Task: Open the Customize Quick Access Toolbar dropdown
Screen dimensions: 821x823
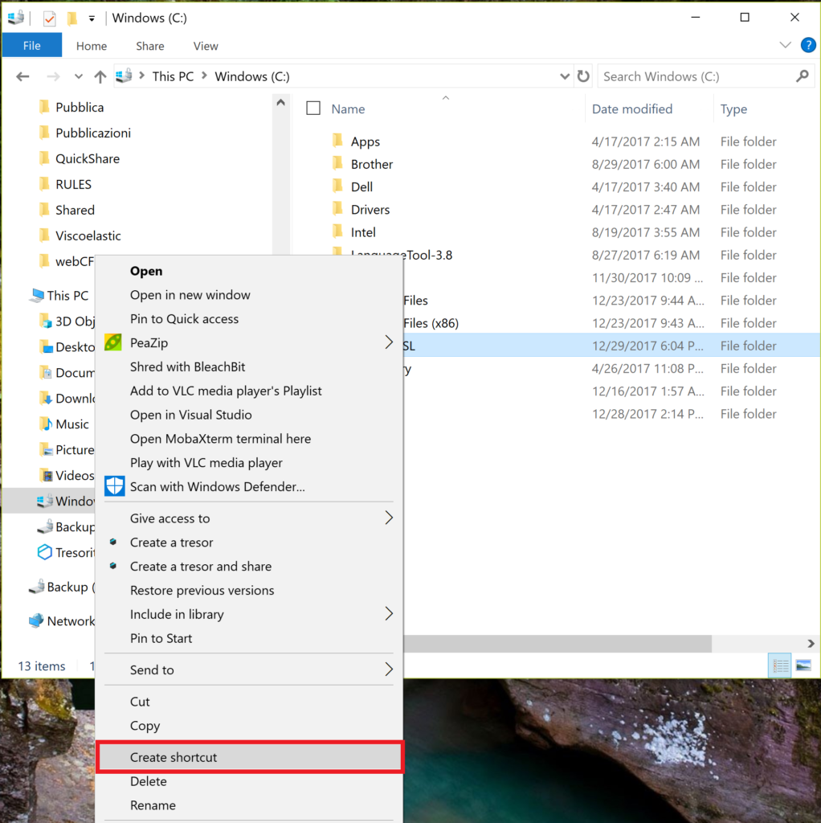Action: [x=91, y=17]
